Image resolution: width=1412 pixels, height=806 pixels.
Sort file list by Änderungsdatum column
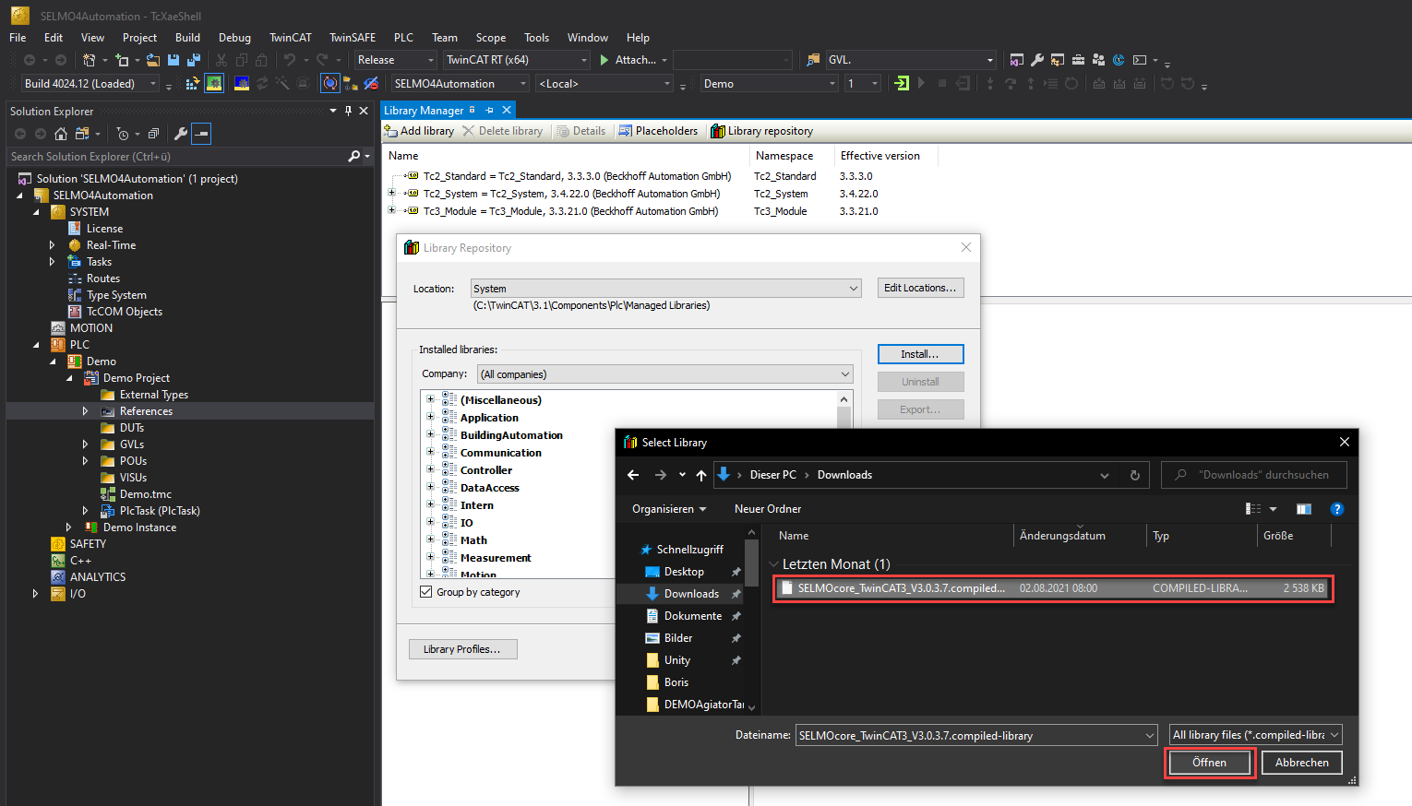(x=1062, y=536)
